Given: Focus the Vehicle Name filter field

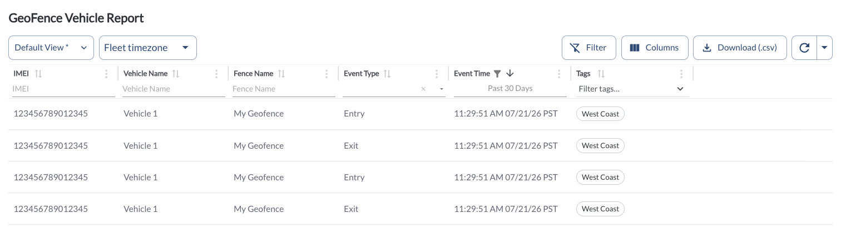Looking at the screenshot, I should pos(174,89).
